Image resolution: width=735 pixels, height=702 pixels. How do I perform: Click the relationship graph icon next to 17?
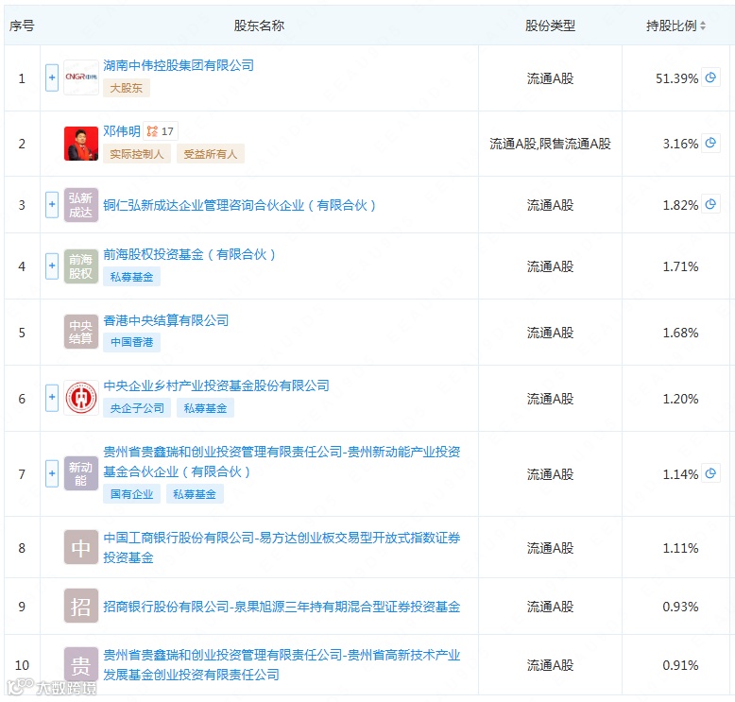(x=152, y=131)
